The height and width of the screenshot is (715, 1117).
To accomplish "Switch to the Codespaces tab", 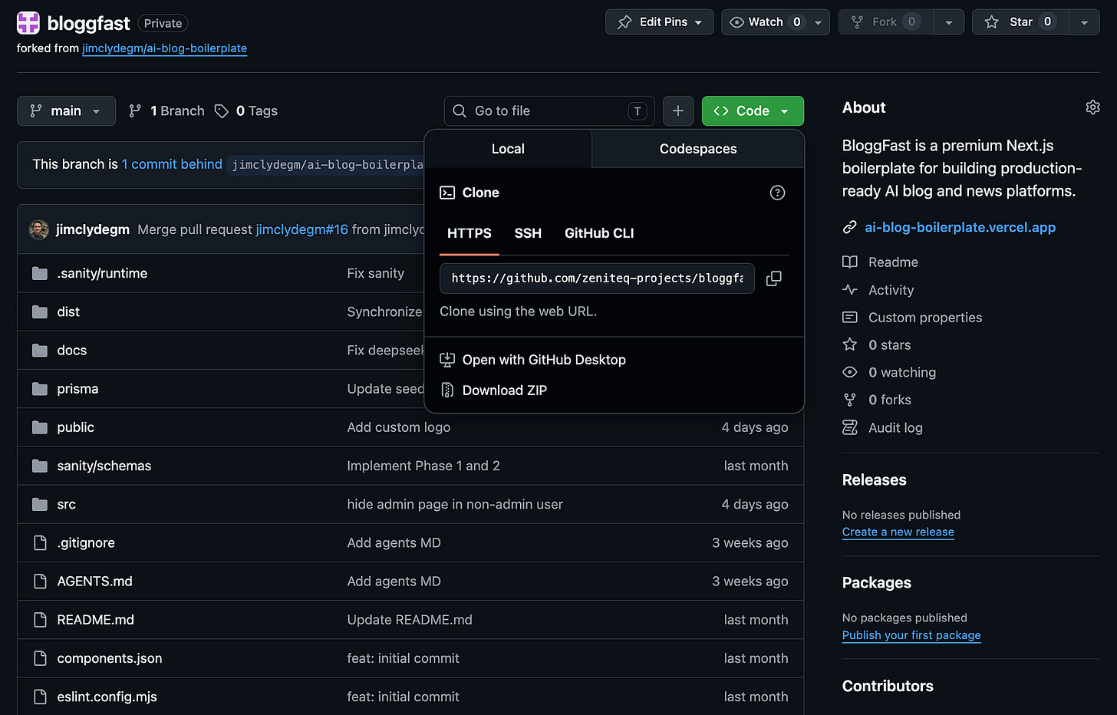I will pos(697,149).
